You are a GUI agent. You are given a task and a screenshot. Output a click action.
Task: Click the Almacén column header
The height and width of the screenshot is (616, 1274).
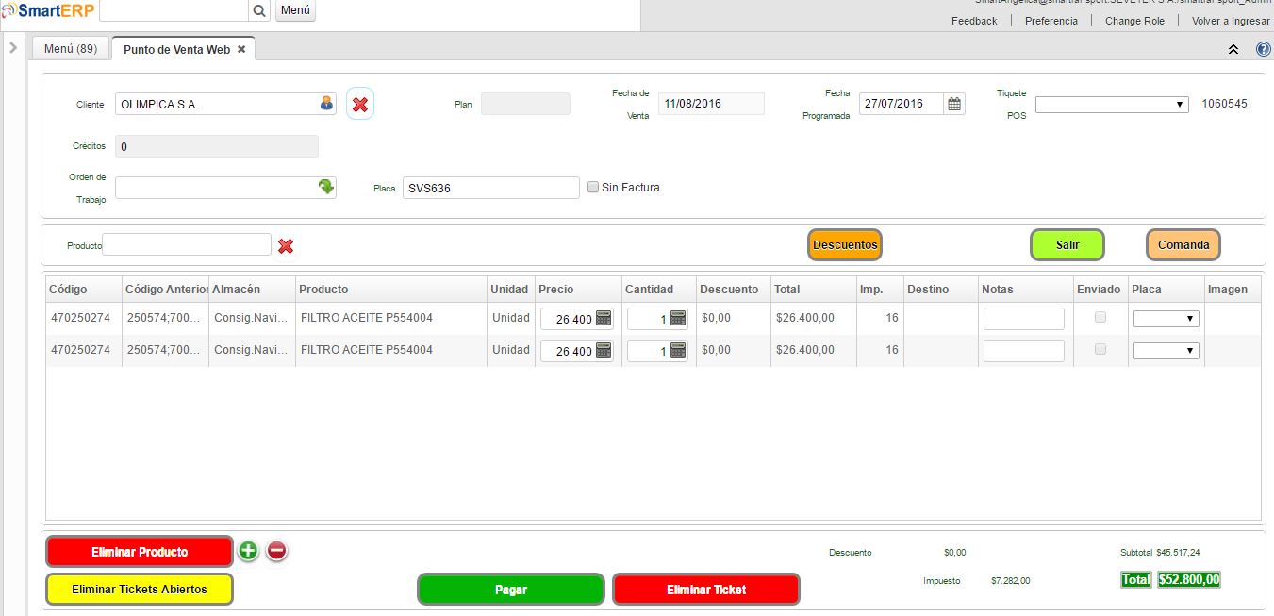252,289
